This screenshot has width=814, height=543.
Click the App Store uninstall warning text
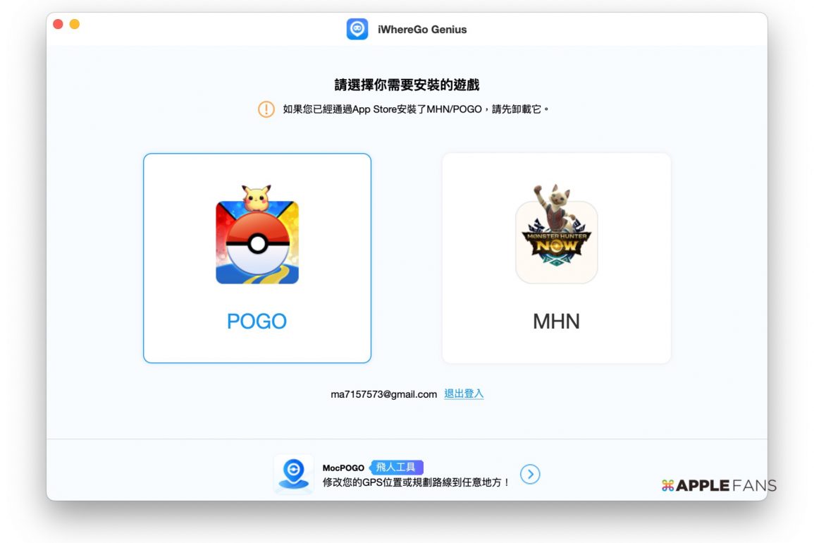tap(415, 109)
